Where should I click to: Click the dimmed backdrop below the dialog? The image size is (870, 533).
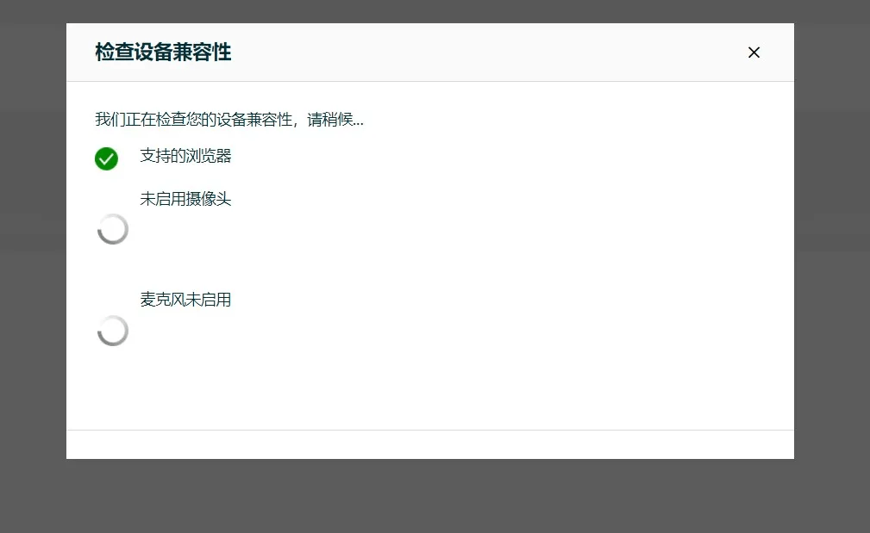point(431,496)
